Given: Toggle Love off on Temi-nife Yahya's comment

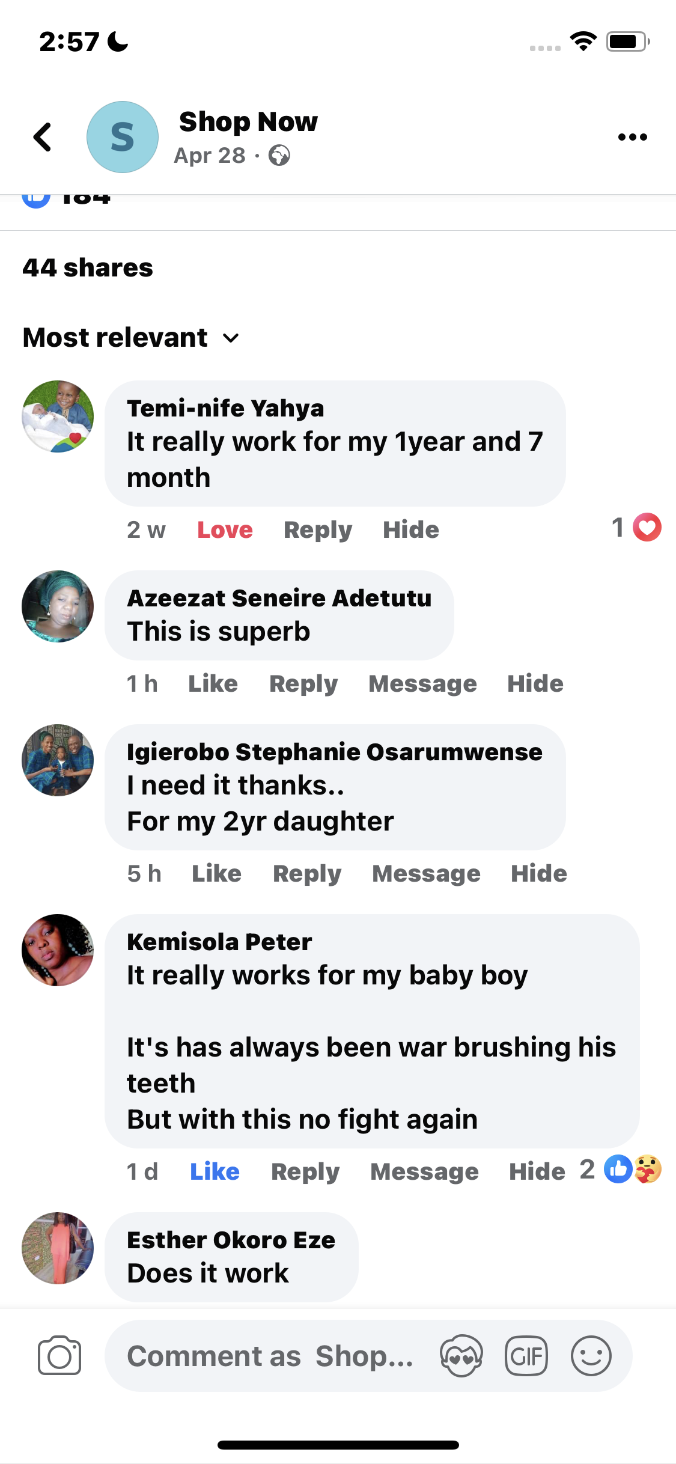Looking at the screenshot, I should click(225, 530).
